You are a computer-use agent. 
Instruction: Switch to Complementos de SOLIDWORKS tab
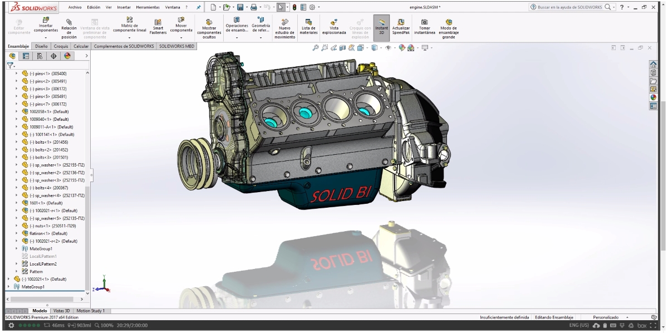click(x=124, y=46)
